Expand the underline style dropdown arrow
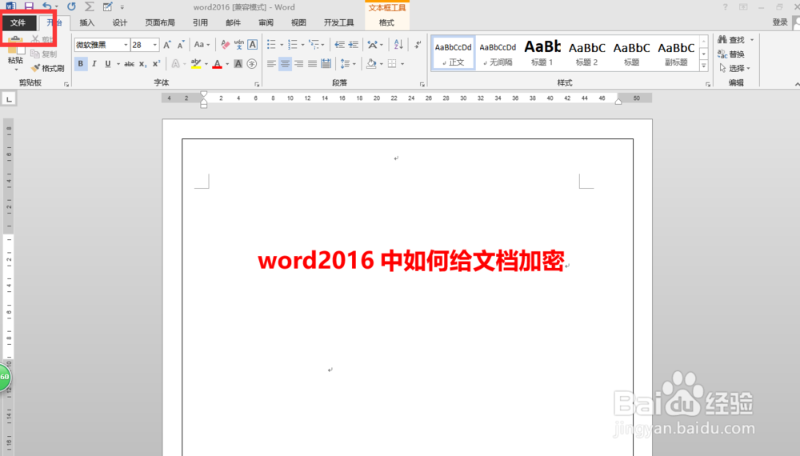The width and height of the screenshot is (800, 456). coord(118,64)
